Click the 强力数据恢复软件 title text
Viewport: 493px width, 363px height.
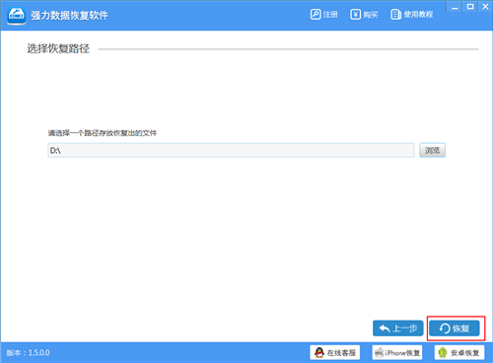click(x=69, y=16)
